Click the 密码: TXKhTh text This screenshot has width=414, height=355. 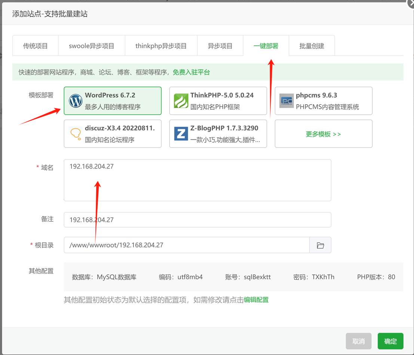coord(314,277)
